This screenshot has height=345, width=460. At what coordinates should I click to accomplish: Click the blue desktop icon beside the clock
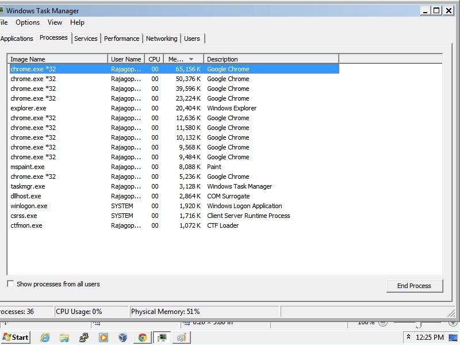(x=453, y=338)
